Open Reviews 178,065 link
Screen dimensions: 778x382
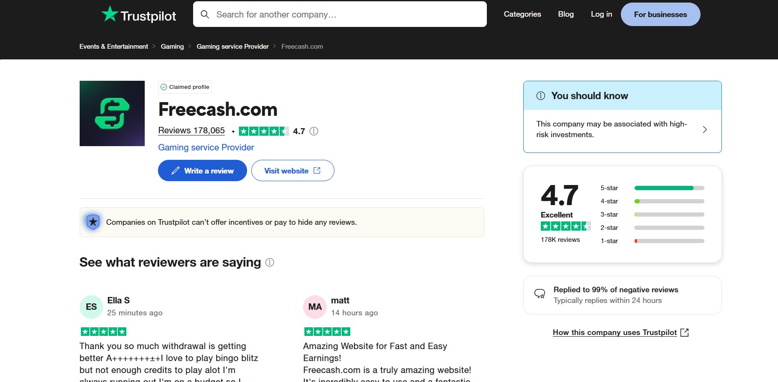point(191,131)
